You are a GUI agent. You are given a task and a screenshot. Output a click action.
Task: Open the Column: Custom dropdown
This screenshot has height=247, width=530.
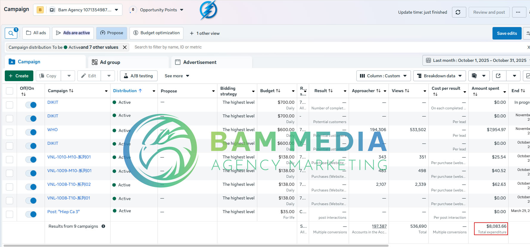[x=384, y=76]
